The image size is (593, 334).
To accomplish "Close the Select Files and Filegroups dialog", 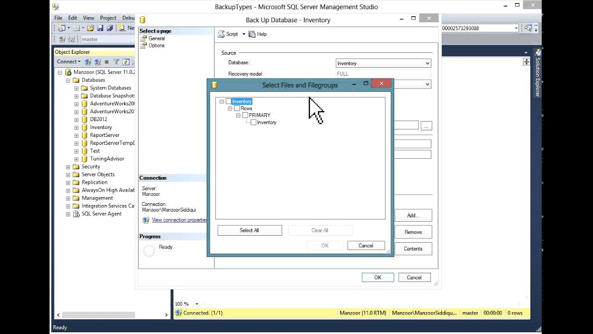I will point(381,83).
